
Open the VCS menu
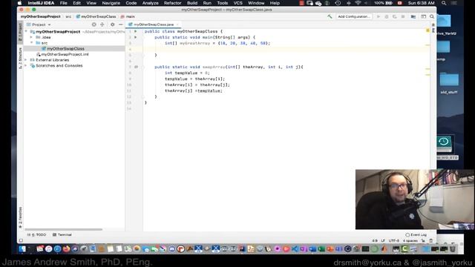click(x=237, y=3)
